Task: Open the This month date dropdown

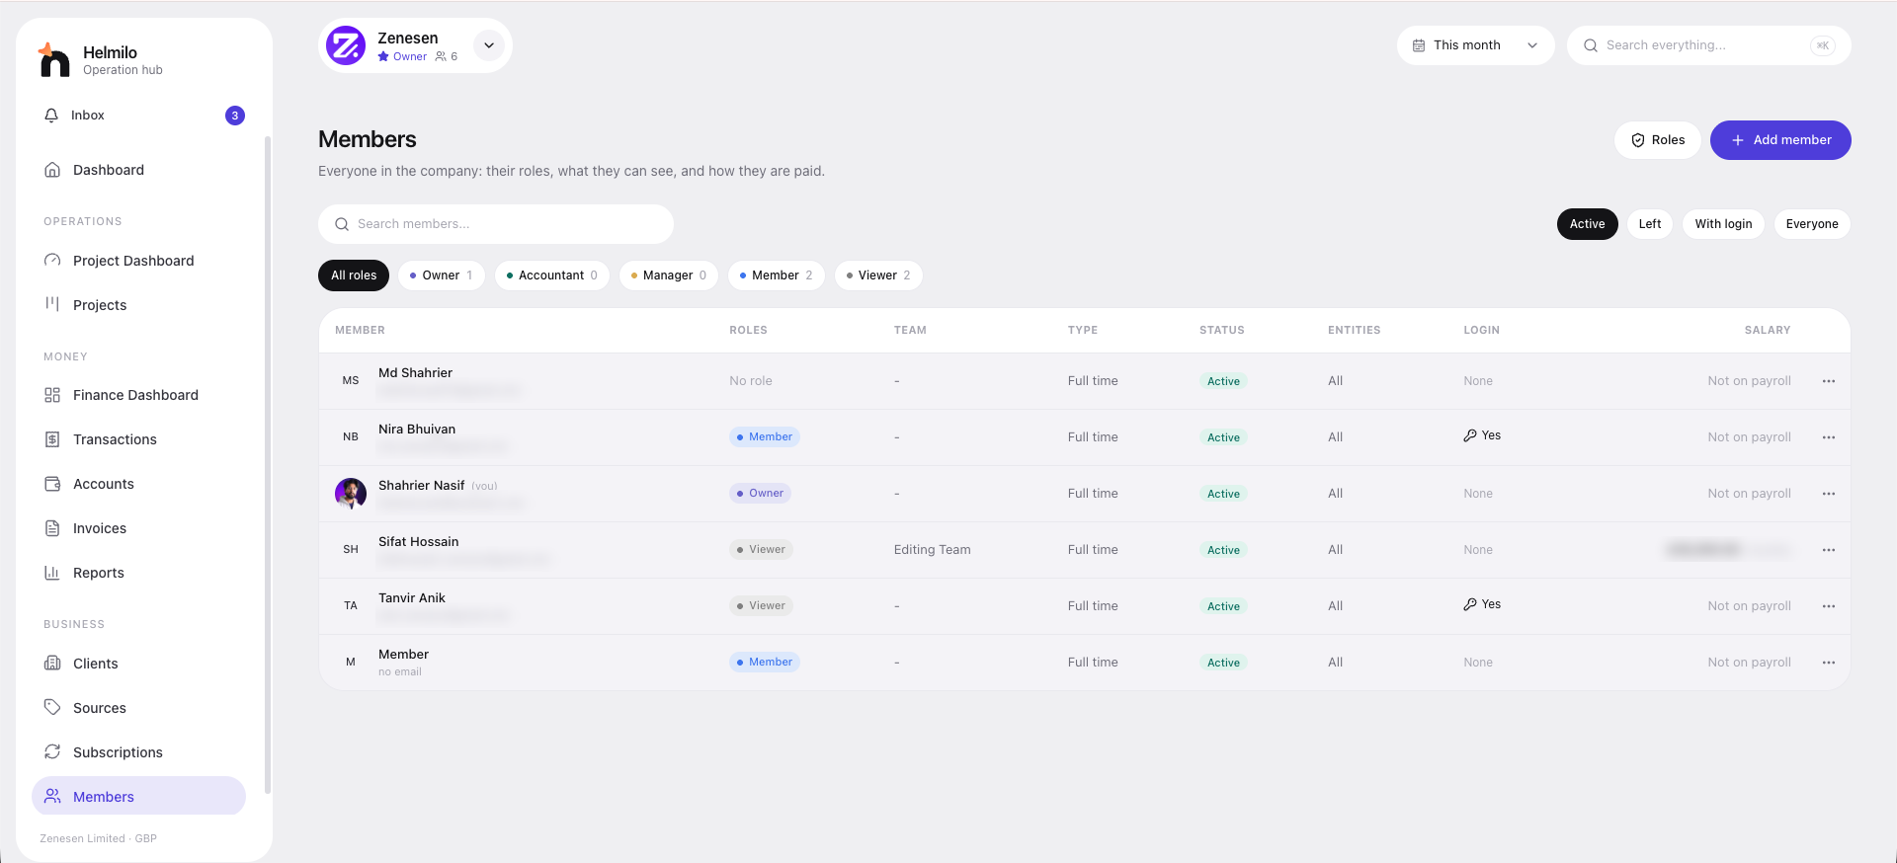Action: point(1475,45)
